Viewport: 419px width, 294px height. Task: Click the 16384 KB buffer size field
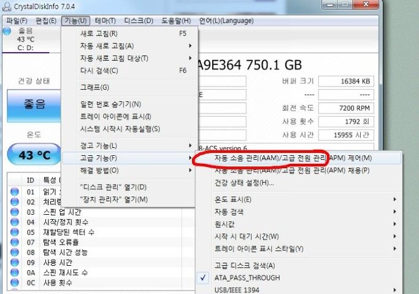(346, 81)
